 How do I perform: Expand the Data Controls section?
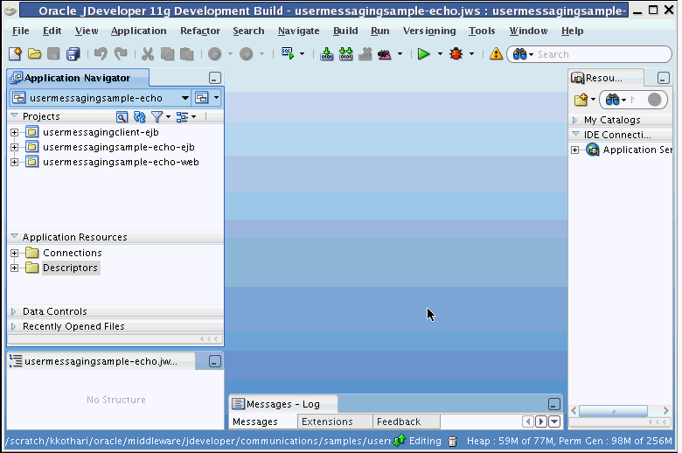pos(13,311)
